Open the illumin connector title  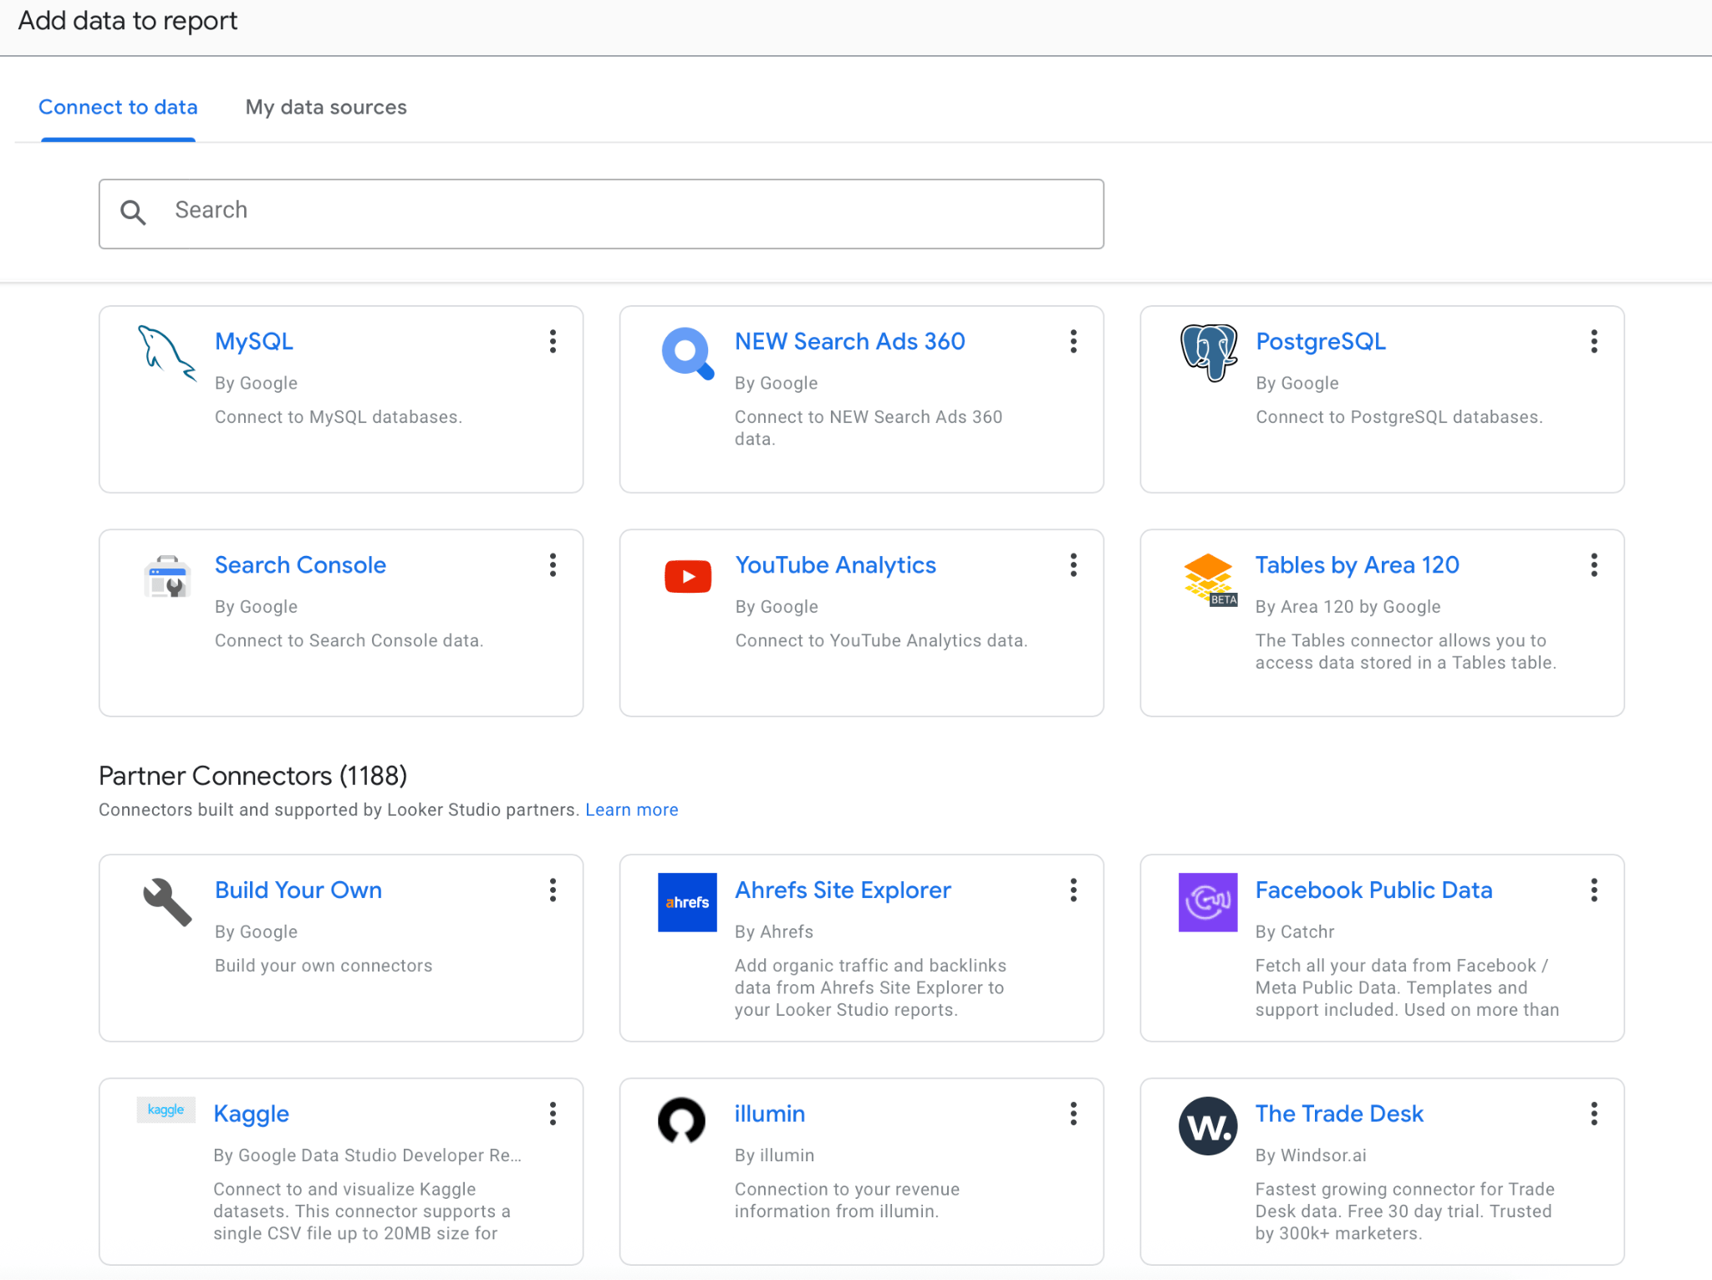click(x=769, y=1114)
